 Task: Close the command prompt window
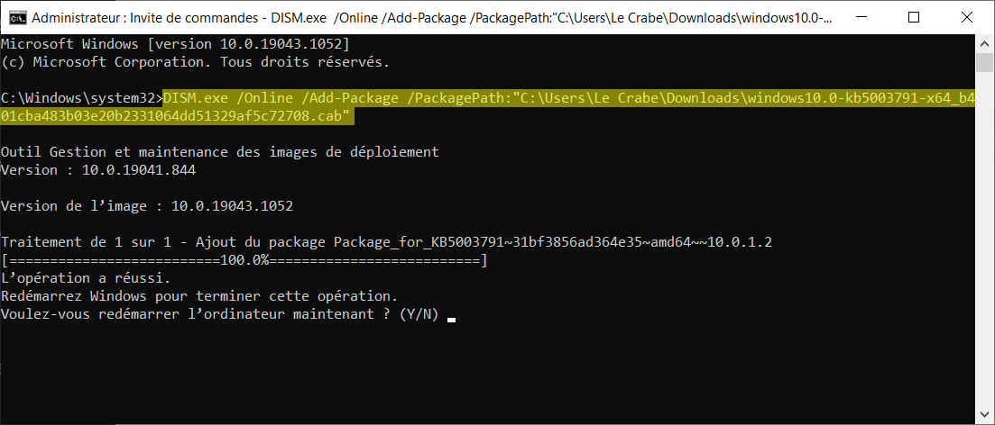(x=968, y=18)
